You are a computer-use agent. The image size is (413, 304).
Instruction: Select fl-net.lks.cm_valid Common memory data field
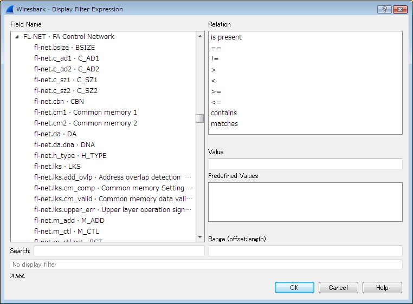[113, 199]
